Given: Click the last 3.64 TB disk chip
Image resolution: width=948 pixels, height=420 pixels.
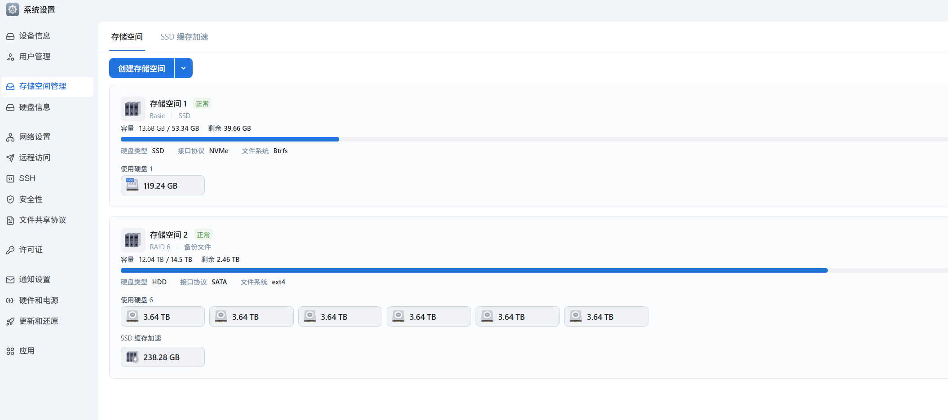Looking at the screenshot, I should [605, 317].
